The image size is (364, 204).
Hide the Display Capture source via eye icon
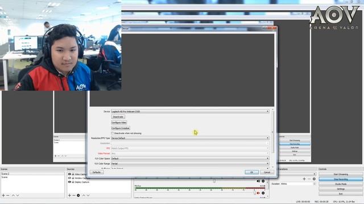click(x=69, y=182)
